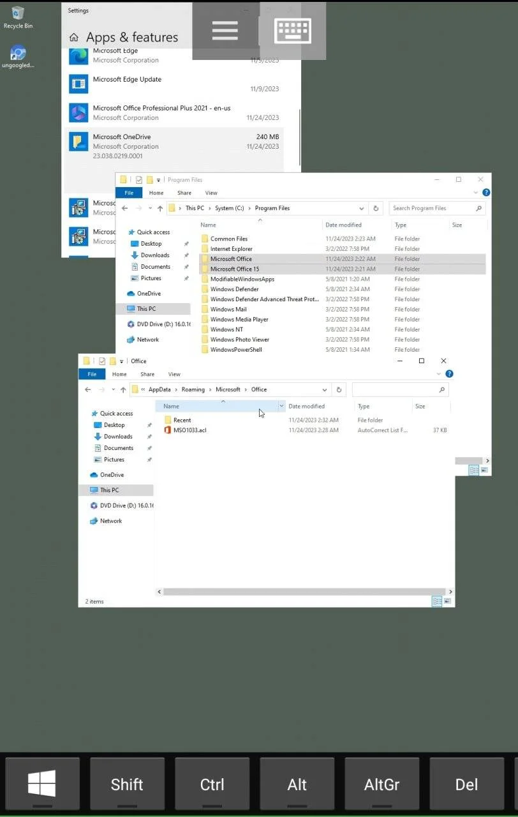
Task: Click search magnifier in Office window
Action: click(x=441, y=389)
